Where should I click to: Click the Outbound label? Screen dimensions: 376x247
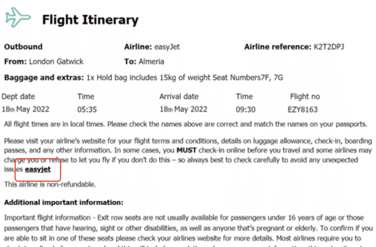pyautogui.click(x=23, y=47)
